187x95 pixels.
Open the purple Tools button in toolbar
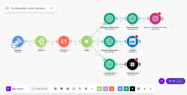(x=105, y=89)
